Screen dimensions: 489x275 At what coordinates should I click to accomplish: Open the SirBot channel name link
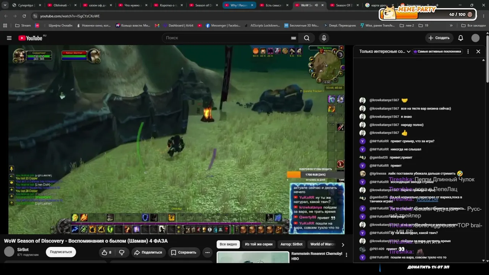pyautogui.click(x=23, y=249)
